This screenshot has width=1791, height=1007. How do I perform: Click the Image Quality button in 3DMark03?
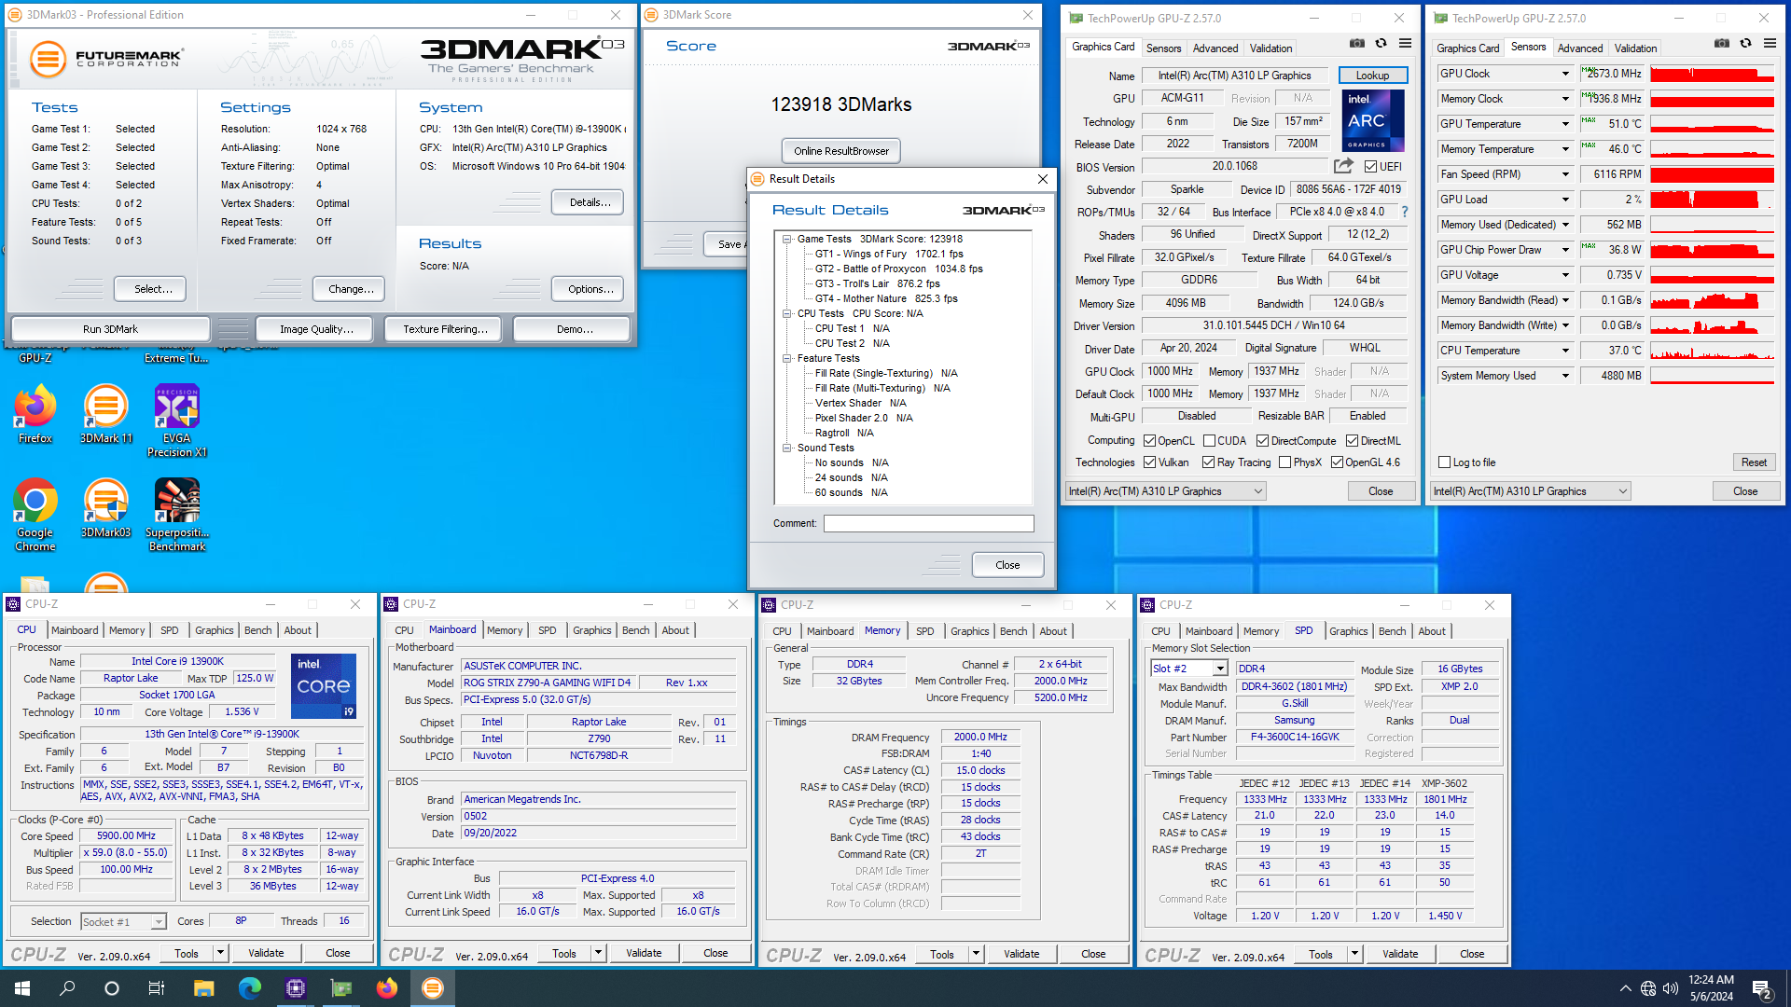click(316, 329)
